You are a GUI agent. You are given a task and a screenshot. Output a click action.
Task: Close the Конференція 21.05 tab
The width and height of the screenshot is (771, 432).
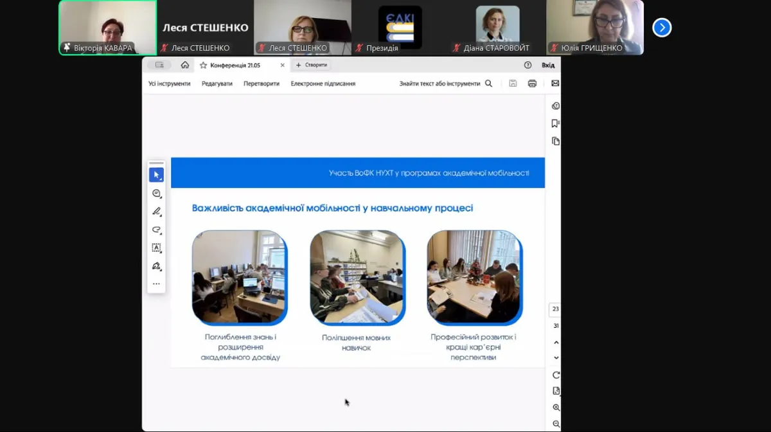[282, 65]
